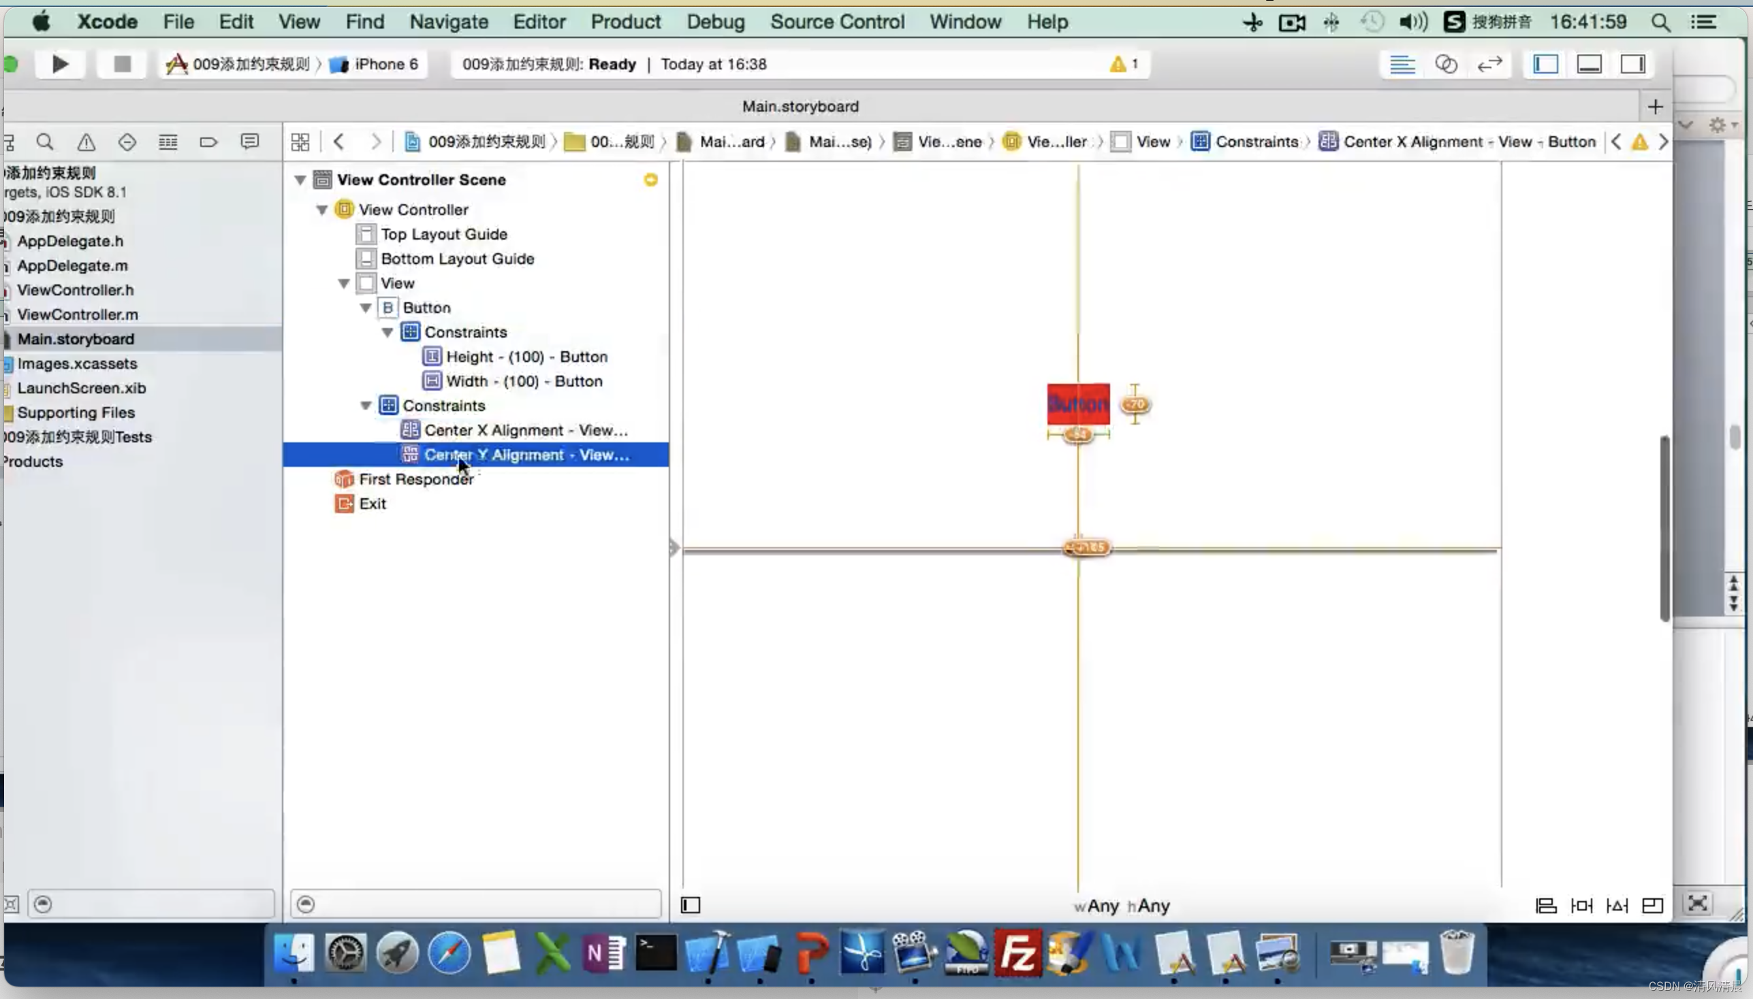This screenshot has width=1753, height=999.
Task: Open the Assistant editor
Action: pyautogui.click(x=1445, y=64)
